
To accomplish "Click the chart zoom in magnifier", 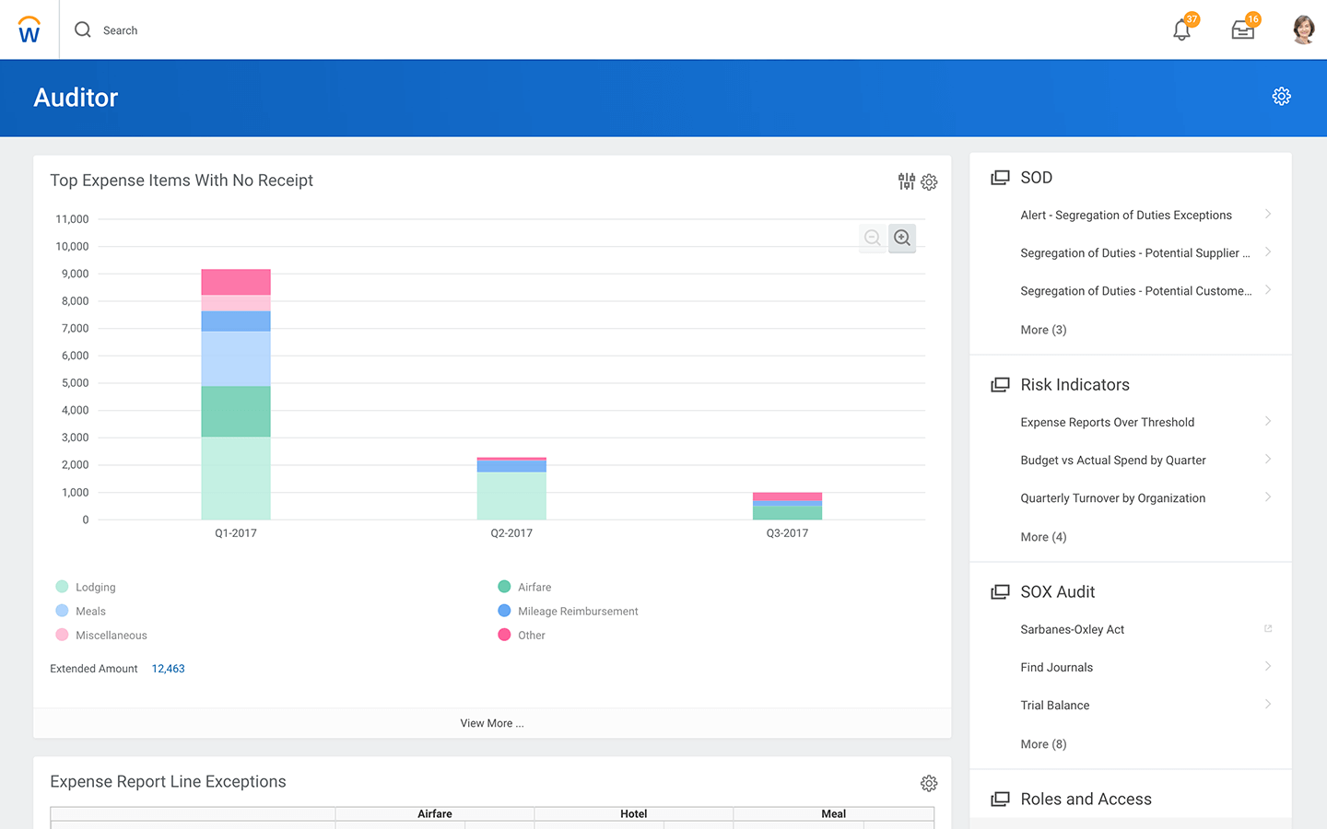I will tap(902, 239).
